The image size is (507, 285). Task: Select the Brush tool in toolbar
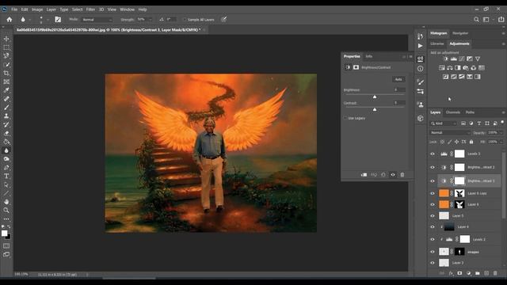[6, 108]
